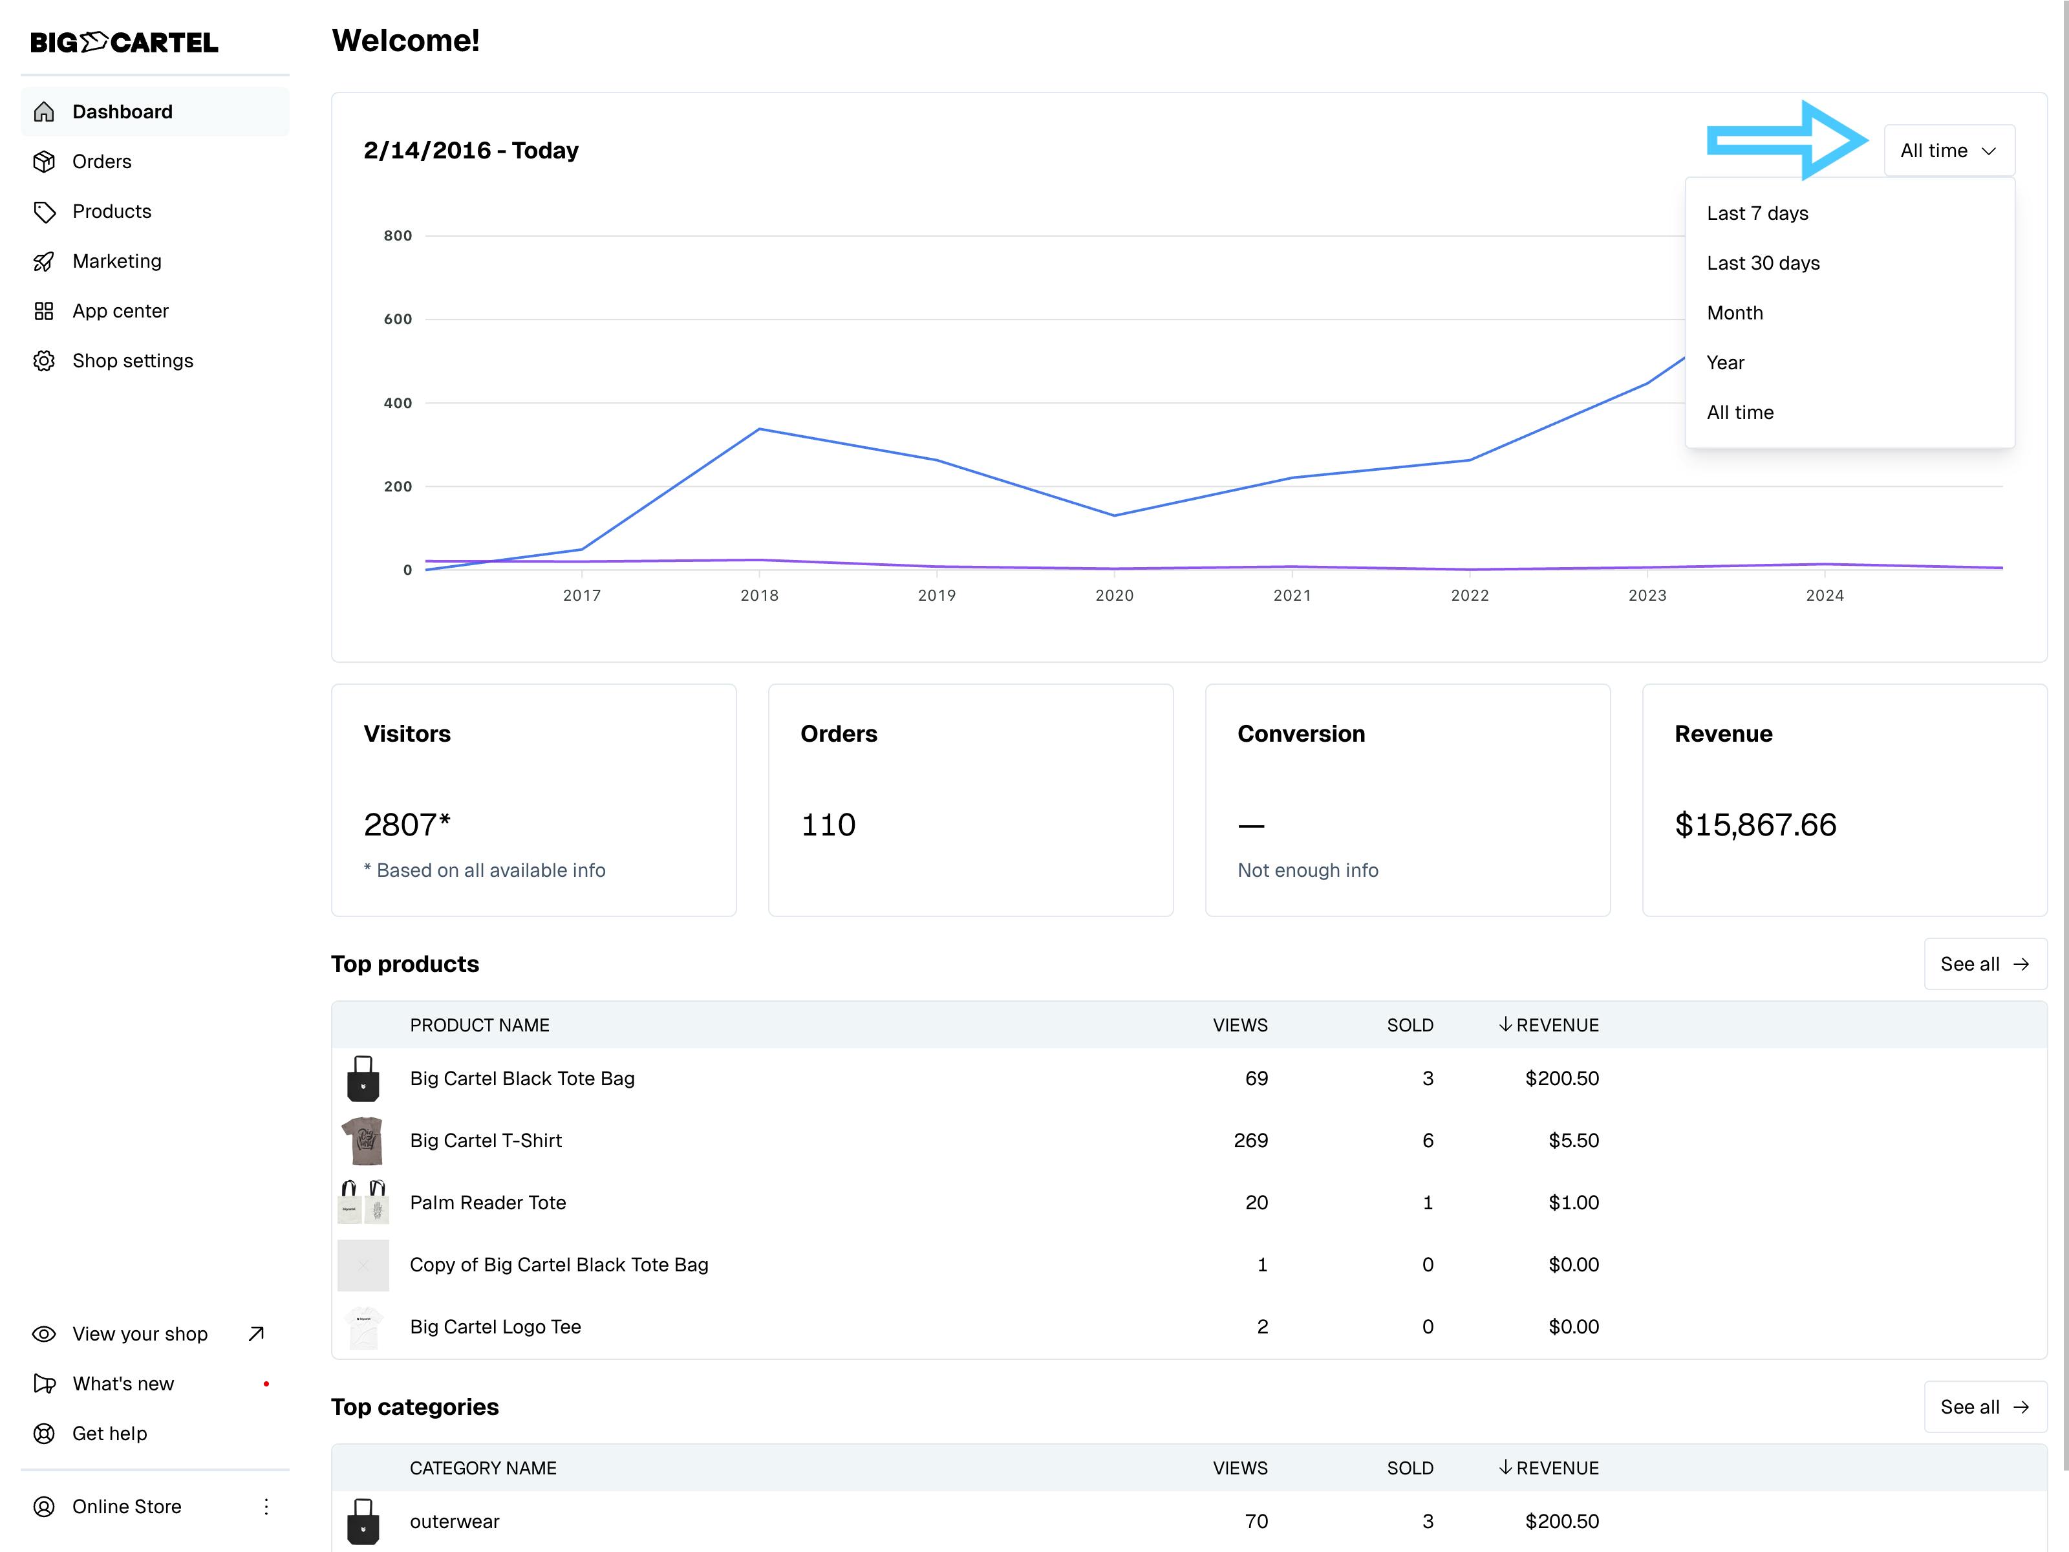Image resolution: width=2069 pixels, height=1552 pixels.
Task: Select Last 30 days from the range menu
Action: tap(1849, 263)
